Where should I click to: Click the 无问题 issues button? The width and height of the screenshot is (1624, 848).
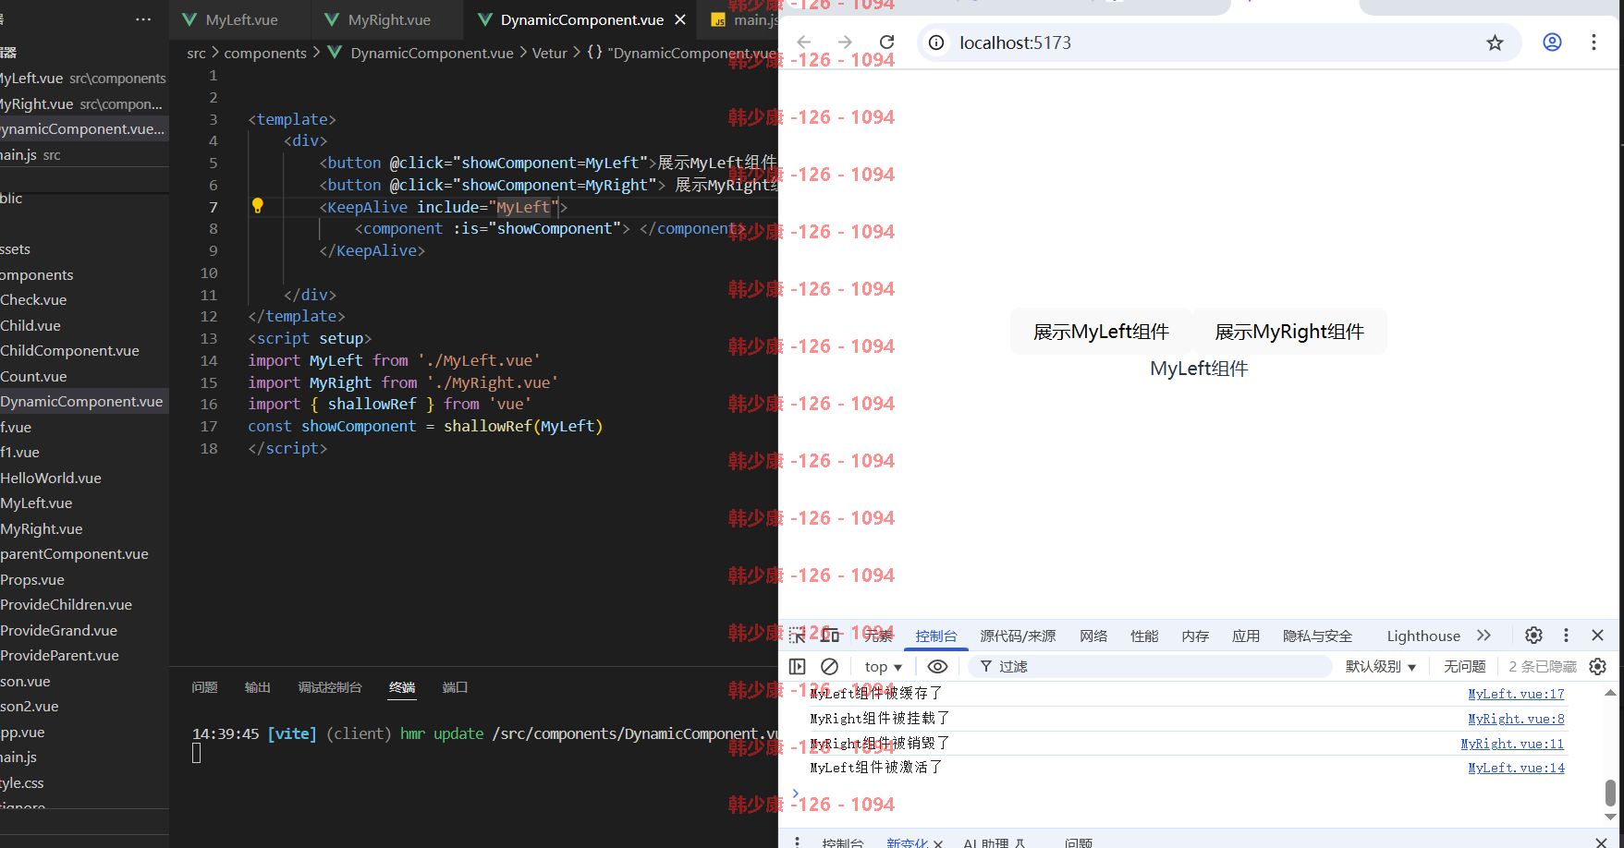click(1464, 666)
